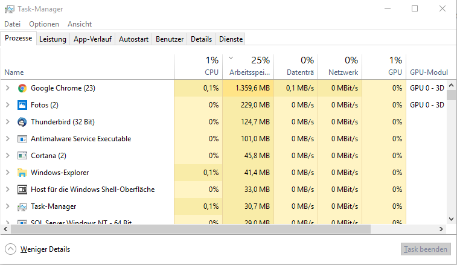Click the Weniger Details link

click(45, 249)
